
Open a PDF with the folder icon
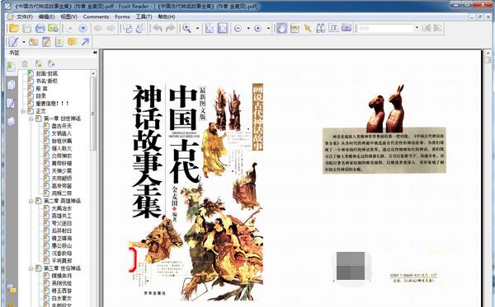pyautogui.click(x=14, y=28)
